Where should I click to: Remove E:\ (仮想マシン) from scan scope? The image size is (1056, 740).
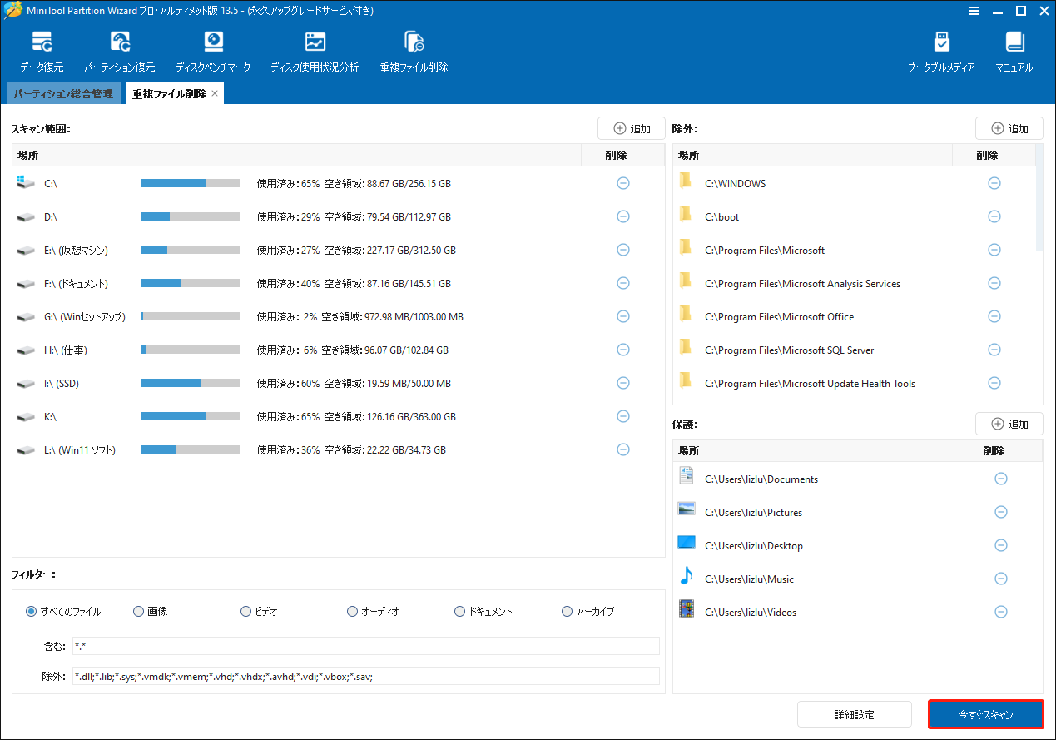(623, 250)
